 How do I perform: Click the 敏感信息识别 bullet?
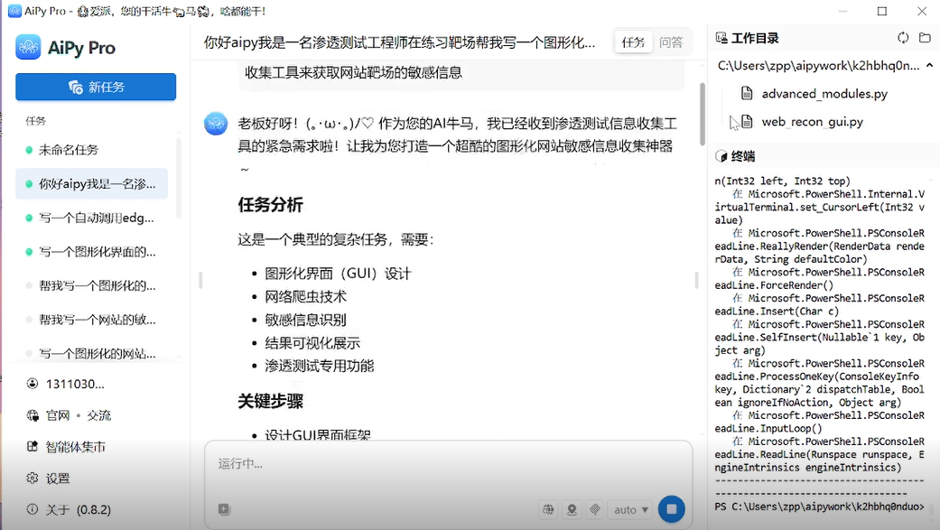[x=306, y=321]
